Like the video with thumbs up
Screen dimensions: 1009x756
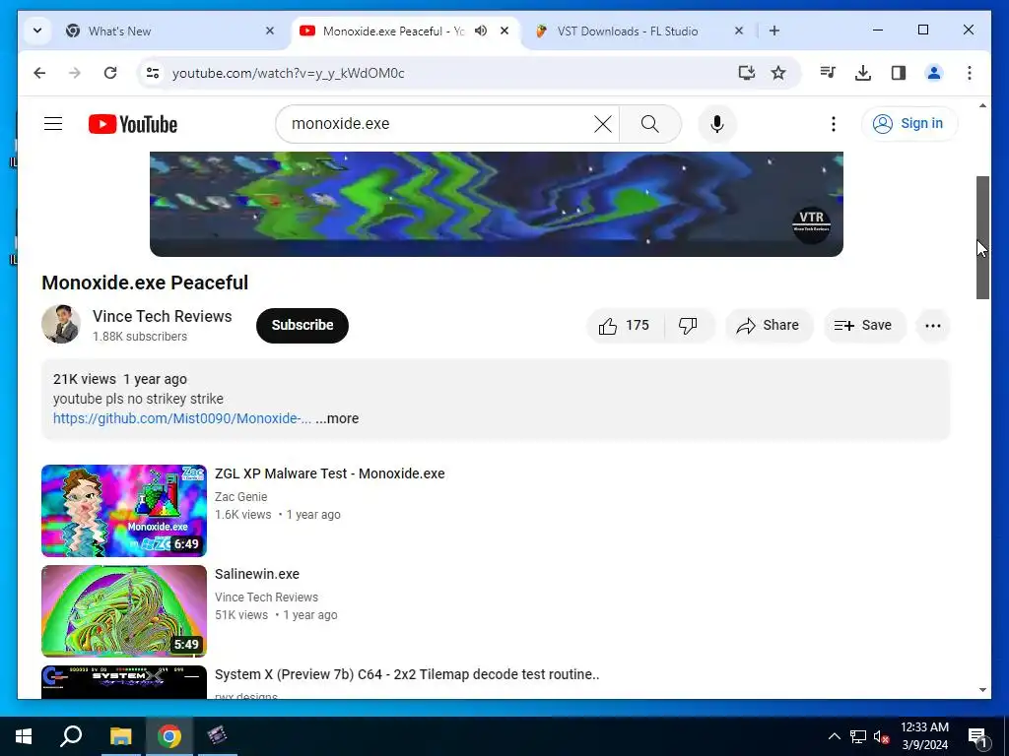pyautogui.click(x=624, y=325)
